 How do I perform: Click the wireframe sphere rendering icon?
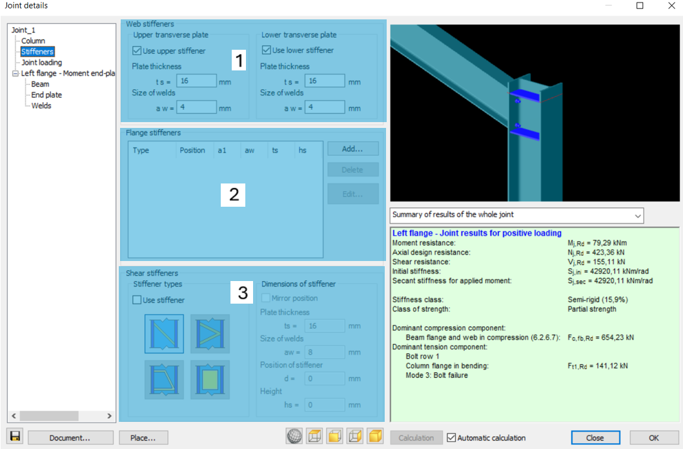click(x=294, y=436)
